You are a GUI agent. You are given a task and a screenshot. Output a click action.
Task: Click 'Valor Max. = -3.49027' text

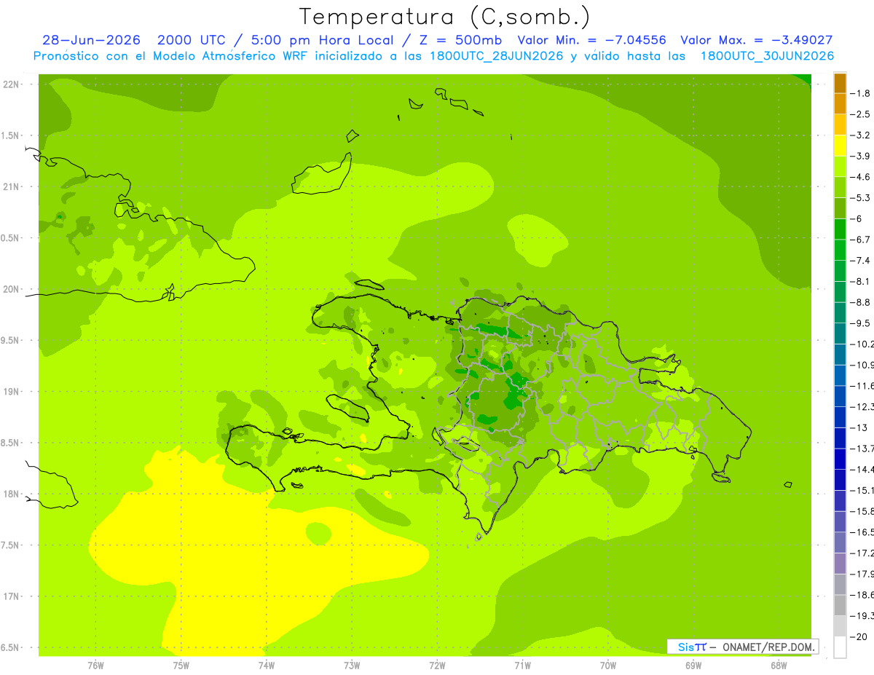pos(757,40)
